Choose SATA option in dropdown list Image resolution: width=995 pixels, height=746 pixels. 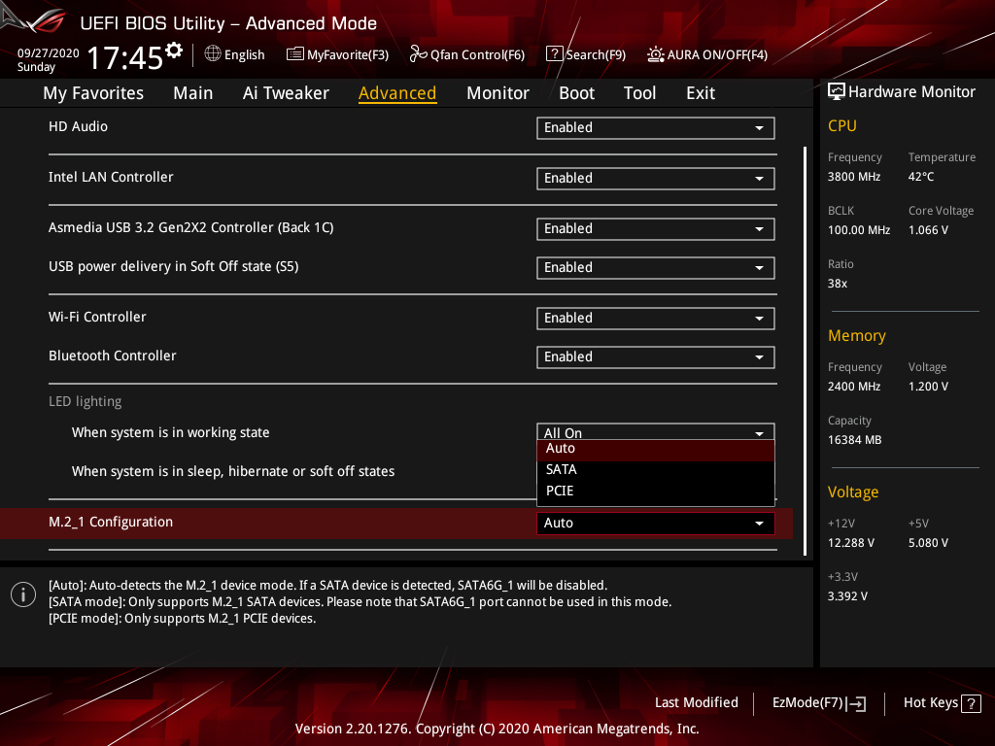pos(656,470)
